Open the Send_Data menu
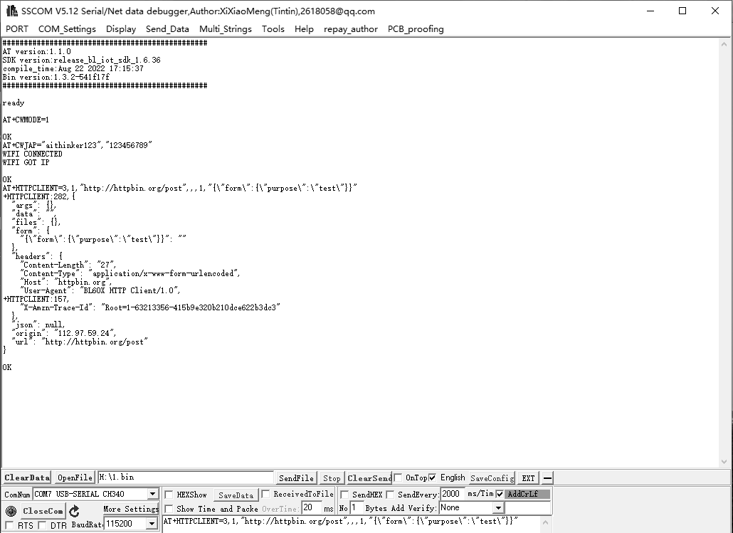 (x=167, y=29)
